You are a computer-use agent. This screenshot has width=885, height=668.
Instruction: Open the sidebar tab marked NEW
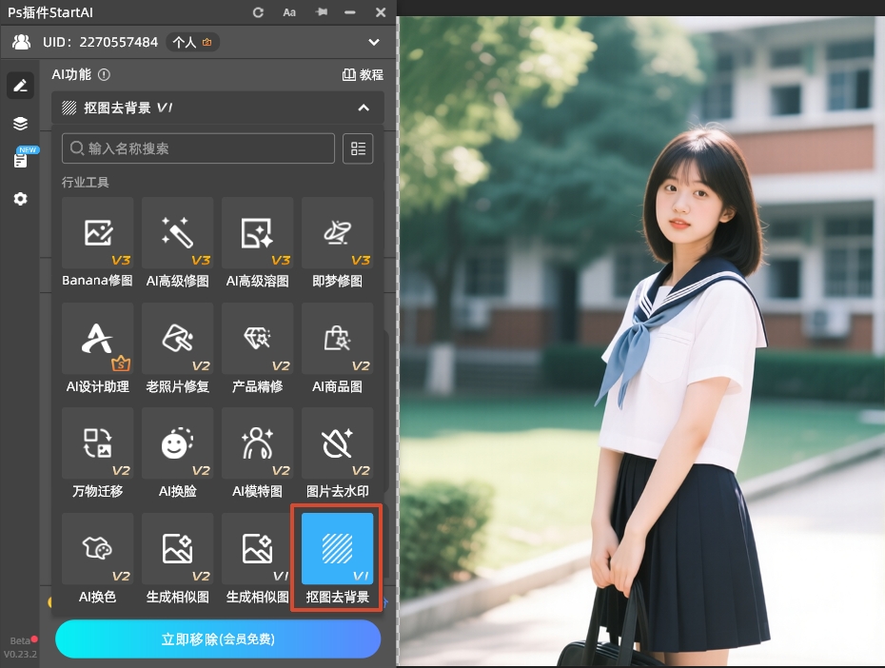coord(21,160)
